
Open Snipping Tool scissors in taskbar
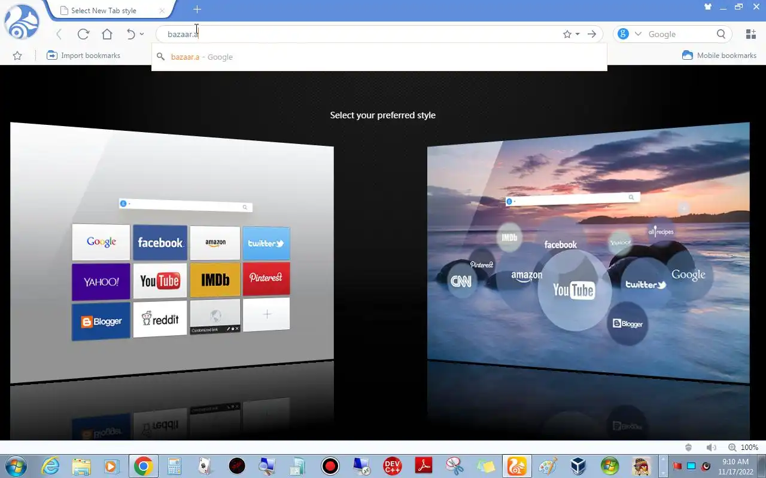[455, 466]
